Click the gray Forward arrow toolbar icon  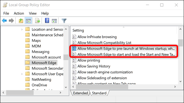pyautogui.click(x=11, y=21)
